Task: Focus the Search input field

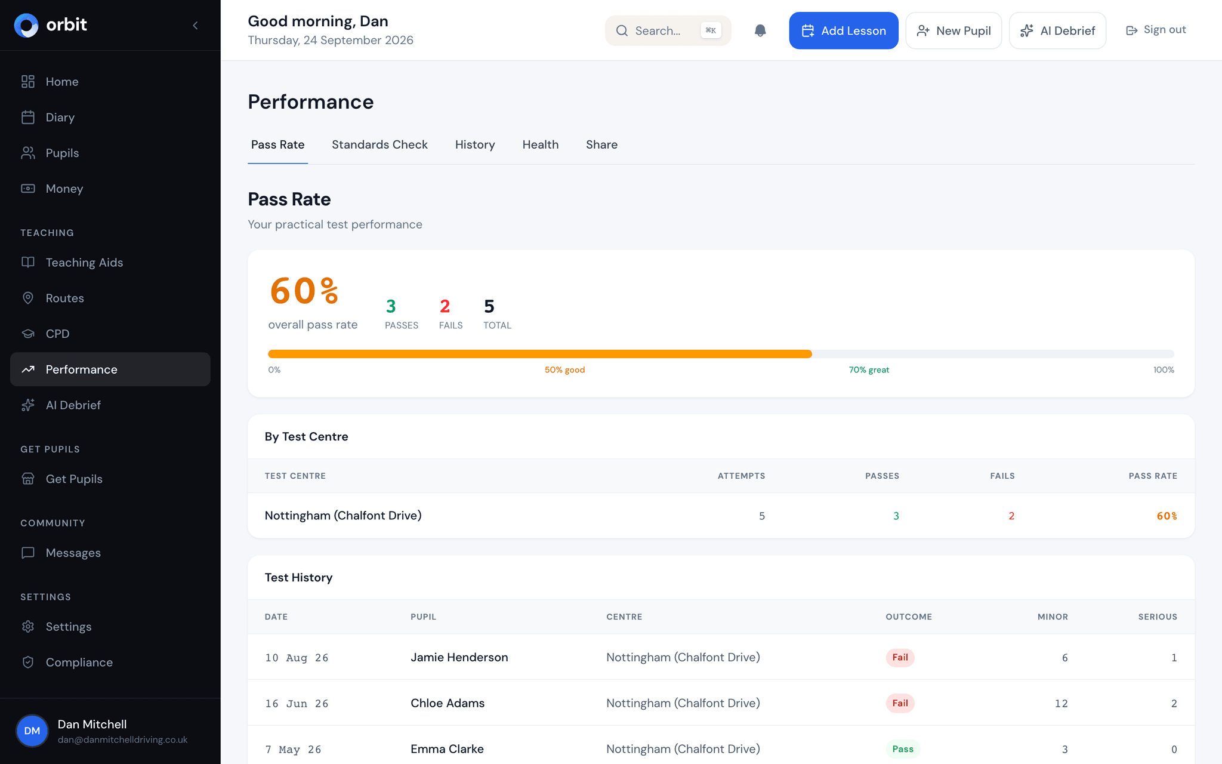Action: tap(668, 30)
